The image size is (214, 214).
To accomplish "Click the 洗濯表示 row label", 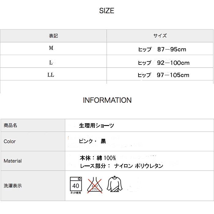I will 13,186.
